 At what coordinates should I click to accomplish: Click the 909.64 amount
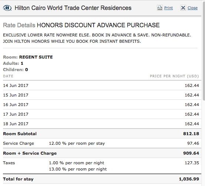pos(191,153)
